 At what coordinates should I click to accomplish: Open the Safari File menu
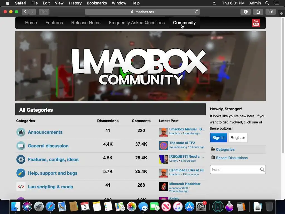[34, 3]
